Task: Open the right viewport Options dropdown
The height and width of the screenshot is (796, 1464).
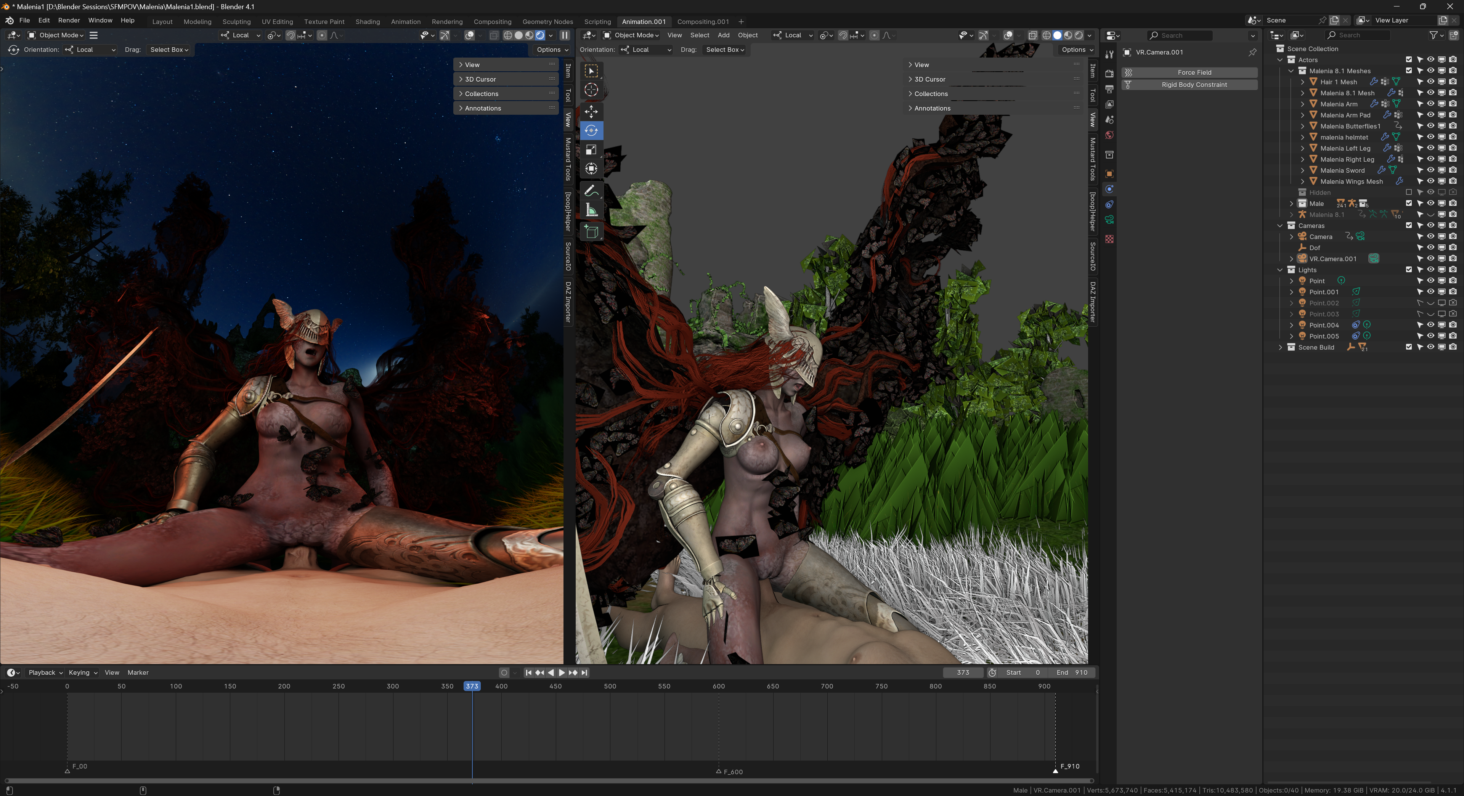Action: [1077, 50]
